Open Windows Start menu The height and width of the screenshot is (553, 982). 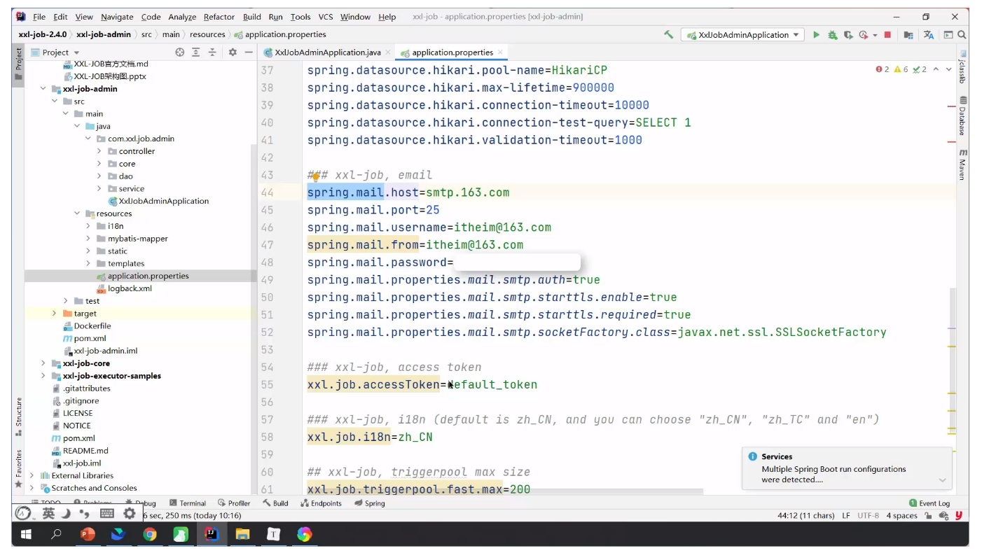pyautogui.click(x=26, y=534)
